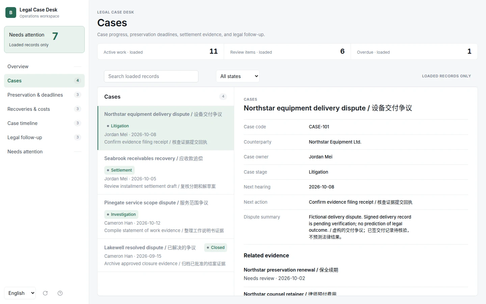Open the Lakewell resolved dispute case

click(166, 255)
